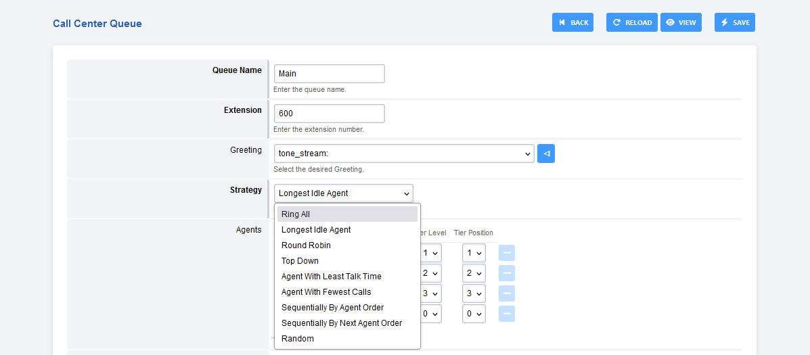810x355 pixels.
Task: Collapse the Strategy dropdown showing Longest Idle Agent
Action: coord(343,193)
